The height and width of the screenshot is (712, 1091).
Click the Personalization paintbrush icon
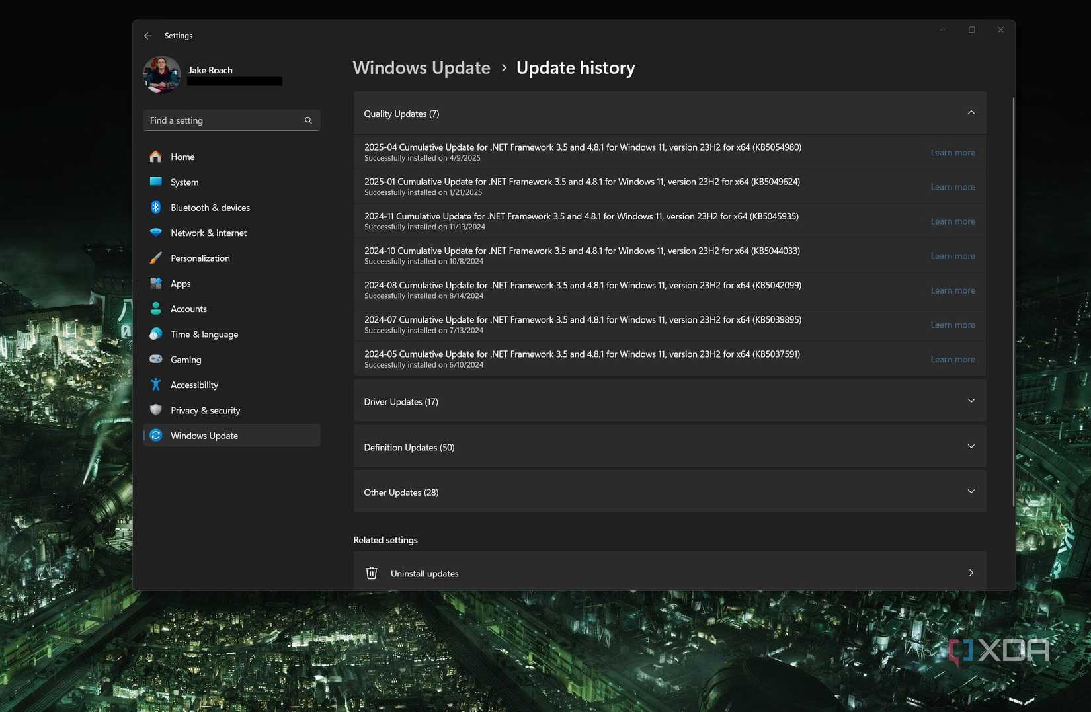coord(156,258)
